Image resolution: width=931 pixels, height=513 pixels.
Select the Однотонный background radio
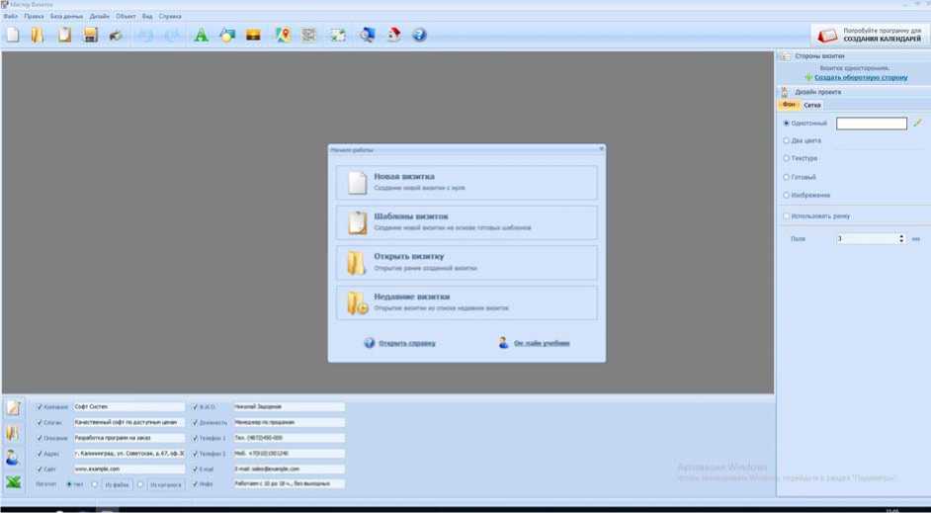pos(786,124)
